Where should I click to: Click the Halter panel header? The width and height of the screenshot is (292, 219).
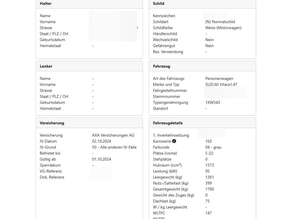(x=46, y=4)
